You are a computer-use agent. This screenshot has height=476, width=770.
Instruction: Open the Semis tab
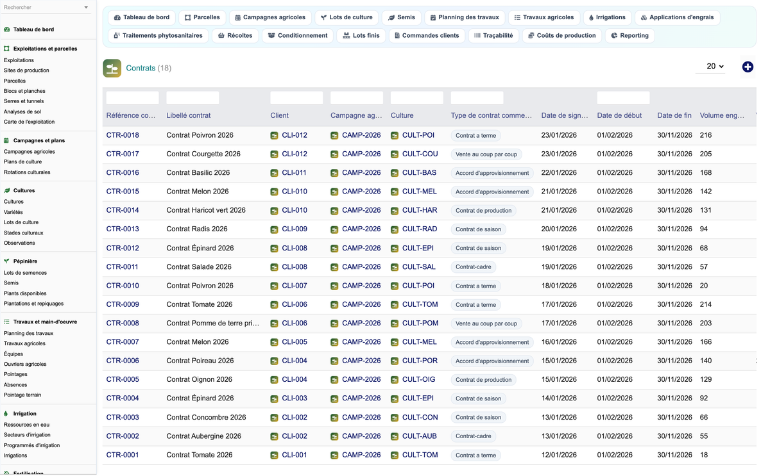(402, 17)
